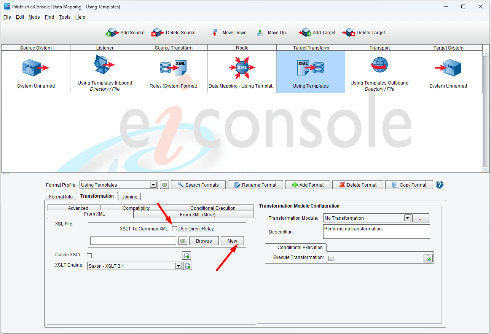491x334 pixels.
Task: Click the Add Source toolbar icon
Action: coord(112,33)
